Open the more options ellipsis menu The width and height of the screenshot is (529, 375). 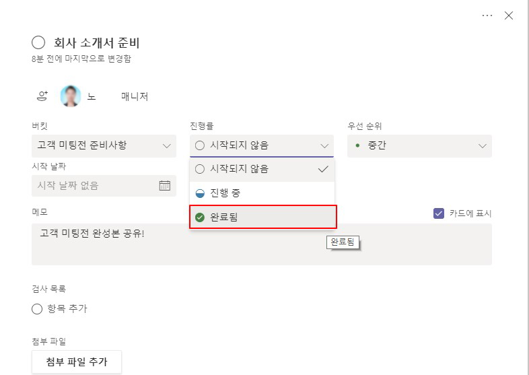(x=487, y=15)
